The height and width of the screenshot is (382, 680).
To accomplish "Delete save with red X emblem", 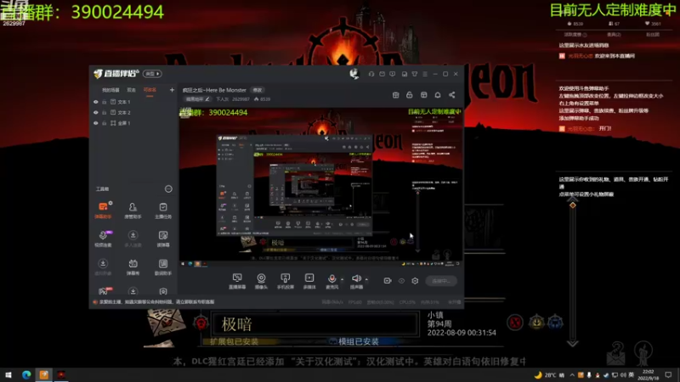I will pyautogui.click(x=515, y=323).
